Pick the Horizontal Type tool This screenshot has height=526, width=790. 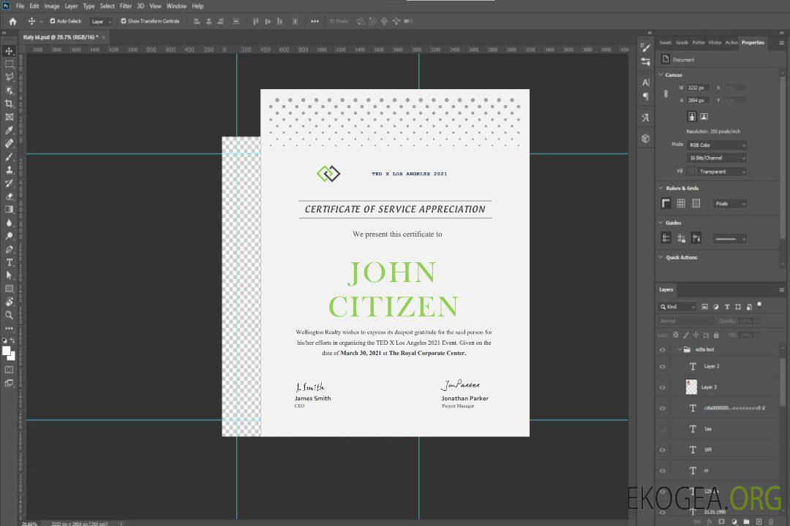click(x=10, y=262)
